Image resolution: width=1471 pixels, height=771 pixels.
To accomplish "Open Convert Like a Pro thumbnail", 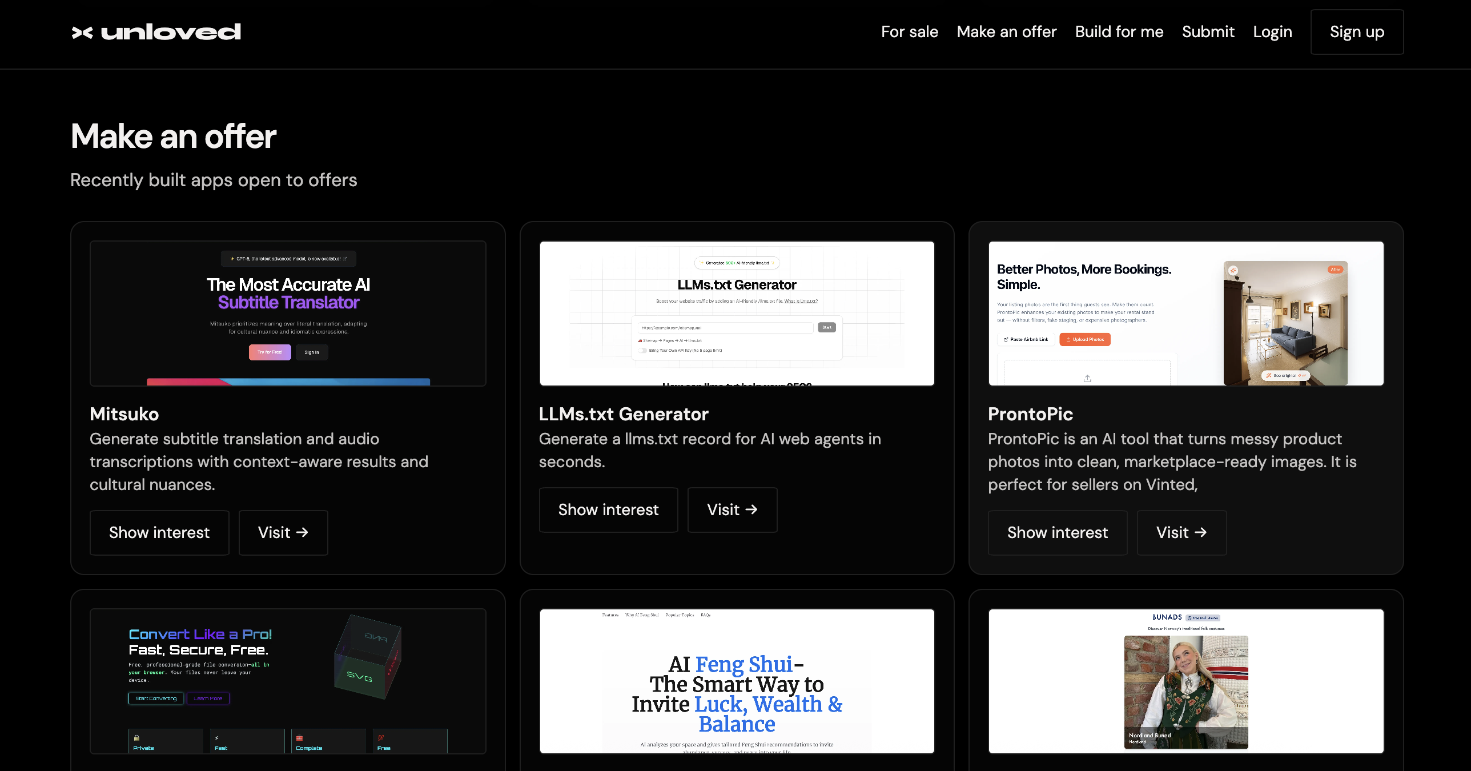I will 288,681.
